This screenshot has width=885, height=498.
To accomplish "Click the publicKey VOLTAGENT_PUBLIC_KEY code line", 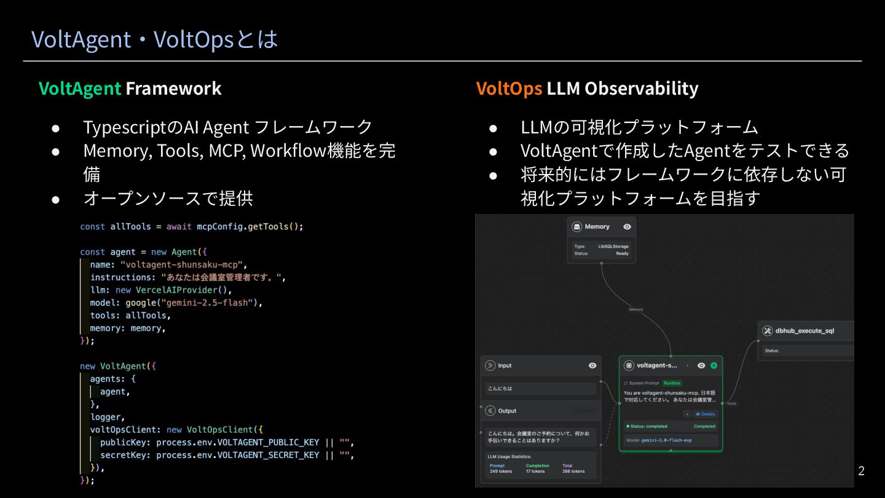I will click(x=227, y=442).
